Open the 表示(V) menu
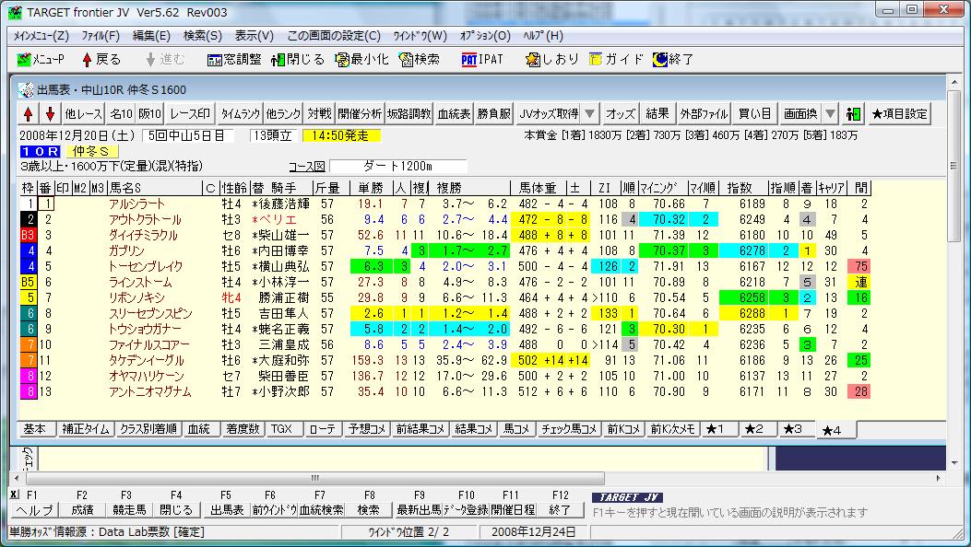The image size is (971, 547). click(x=254, y=36)
